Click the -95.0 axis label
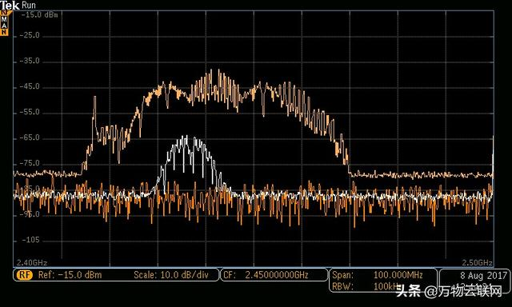The image size is (512, 307). tap(30, 214)
